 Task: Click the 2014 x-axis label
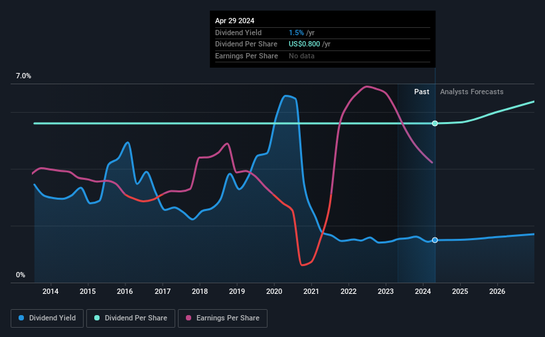click(50, 291)
